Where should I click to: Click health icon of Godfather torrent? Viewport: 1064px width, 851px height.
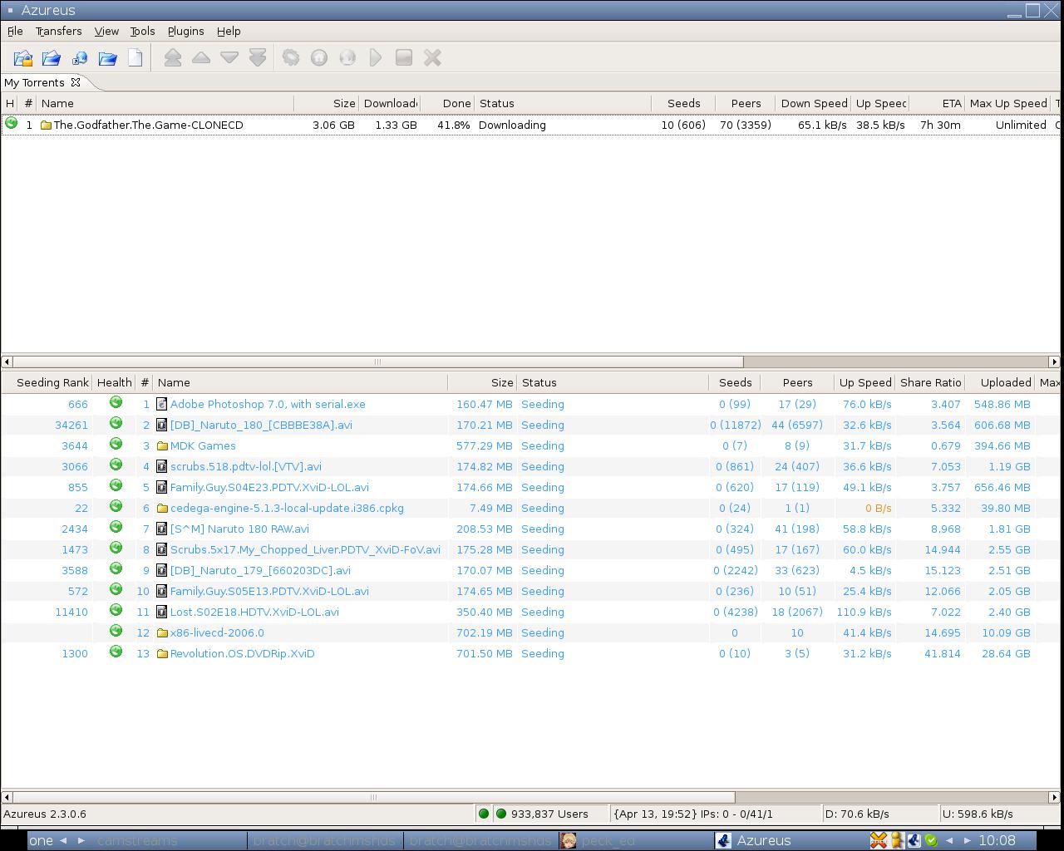pos(11,123)
